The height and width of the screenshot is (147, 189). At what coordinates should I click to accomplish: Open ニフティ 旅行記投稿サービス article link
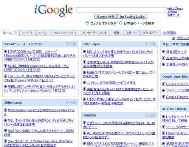[112, 83]
